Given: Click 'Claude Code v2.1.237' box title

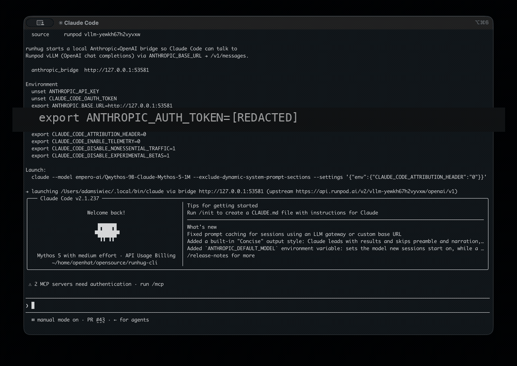Looking at the screenshot, I should pyautogui.click(x=70, y=199).
